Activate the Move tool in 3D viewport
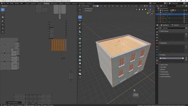This screenshot has width=188, height=106. click(x=80, y=17)
